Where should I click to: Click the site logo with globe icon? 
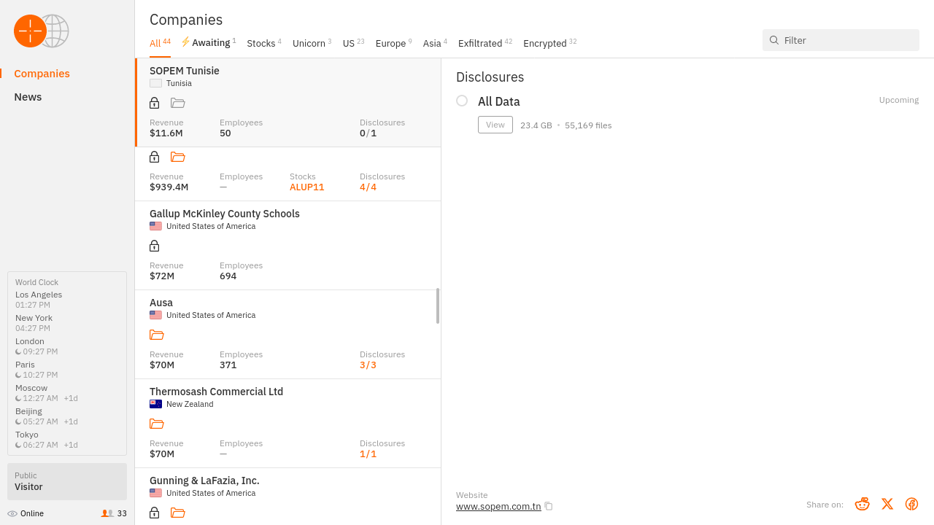(41, 31)
